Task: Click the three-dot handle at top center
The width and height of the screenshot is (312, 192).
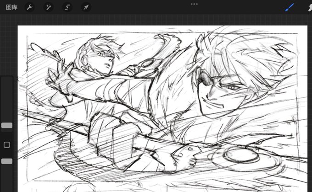Action: pos(194,4)
